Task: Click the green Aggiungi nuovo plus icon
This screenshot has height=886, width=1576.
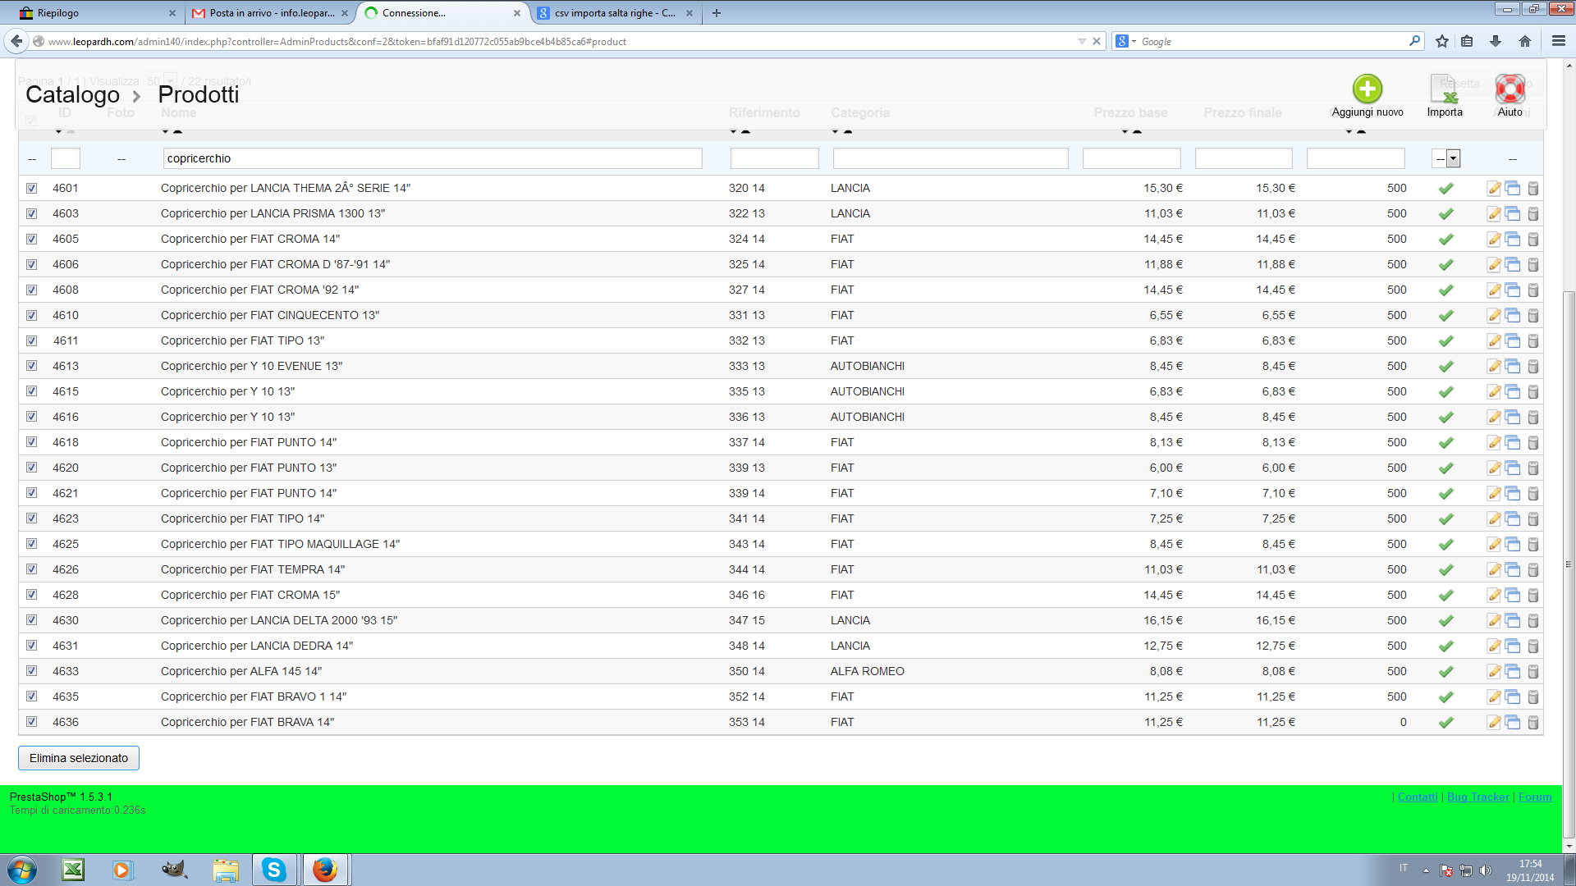Action: coord(1367,89)
